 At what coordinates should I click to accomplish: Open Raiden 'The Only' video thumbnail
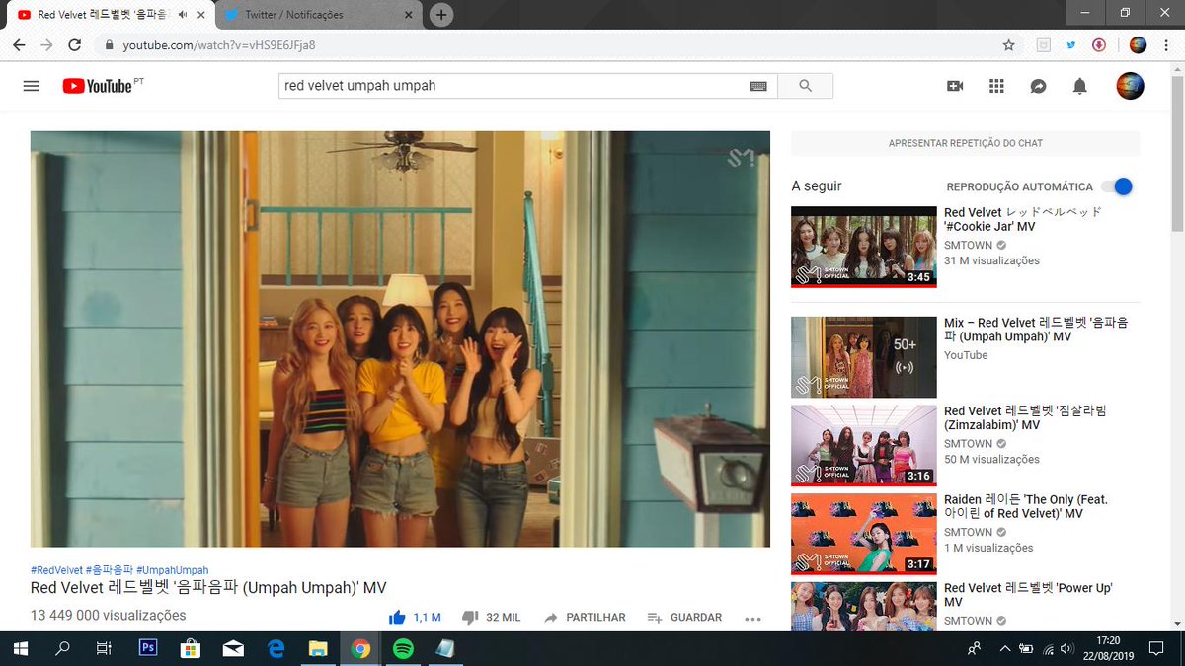pos(864,534)
